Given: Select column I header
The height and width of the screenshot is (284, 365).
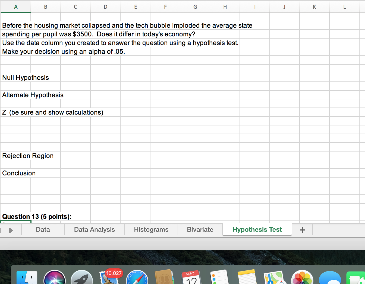Looking at the screenshot, I should (255, 7).
